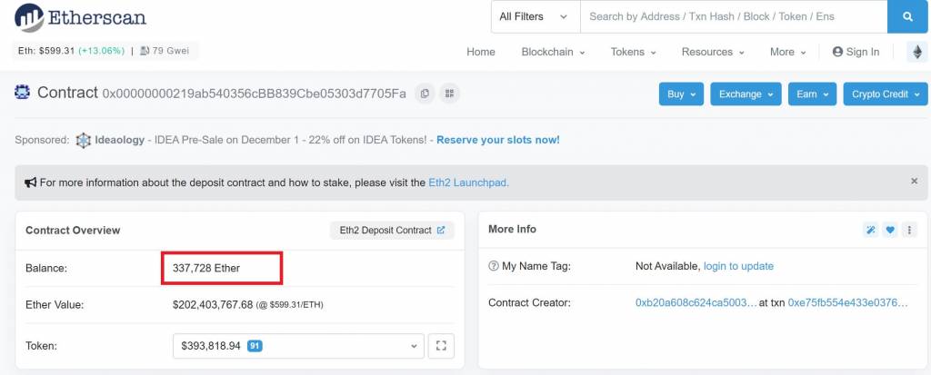This screenshot has width=931, height=375.
Task: Open the Buy dropdown button
Action: pos(682,94)
